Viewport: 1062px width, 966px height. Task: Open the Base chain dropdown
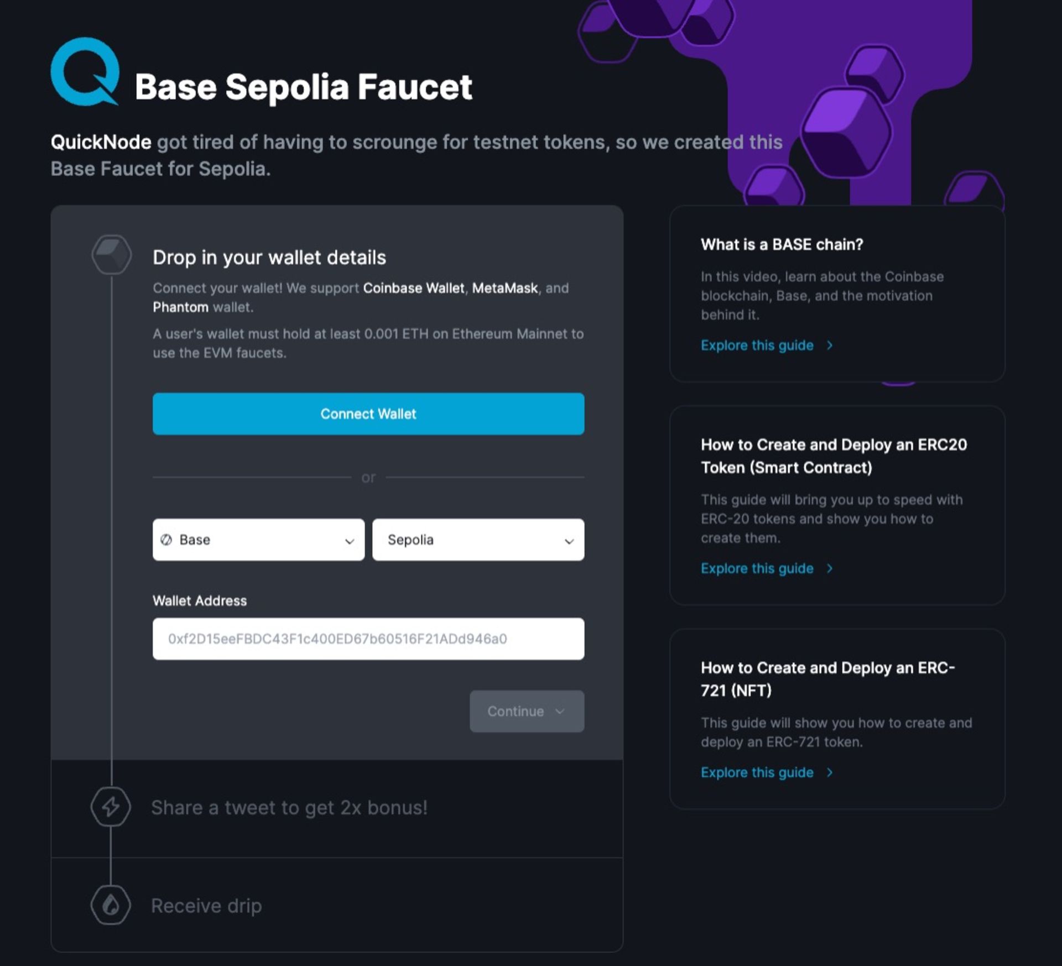tap(258, 540)
